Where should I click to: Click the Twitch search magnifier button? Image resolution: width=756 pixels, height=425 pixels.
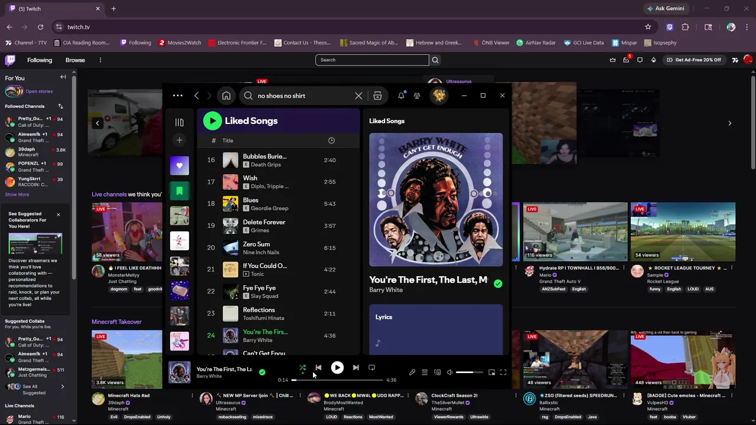pyautogui.click(x=435, y=60)
